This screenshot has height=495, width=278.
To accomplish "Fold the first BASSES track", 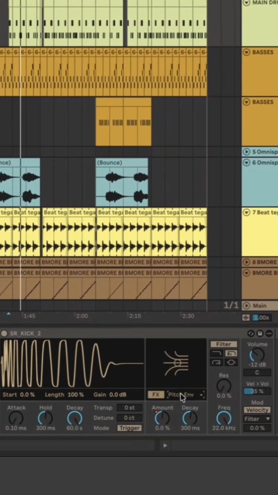I will [247, 52].
